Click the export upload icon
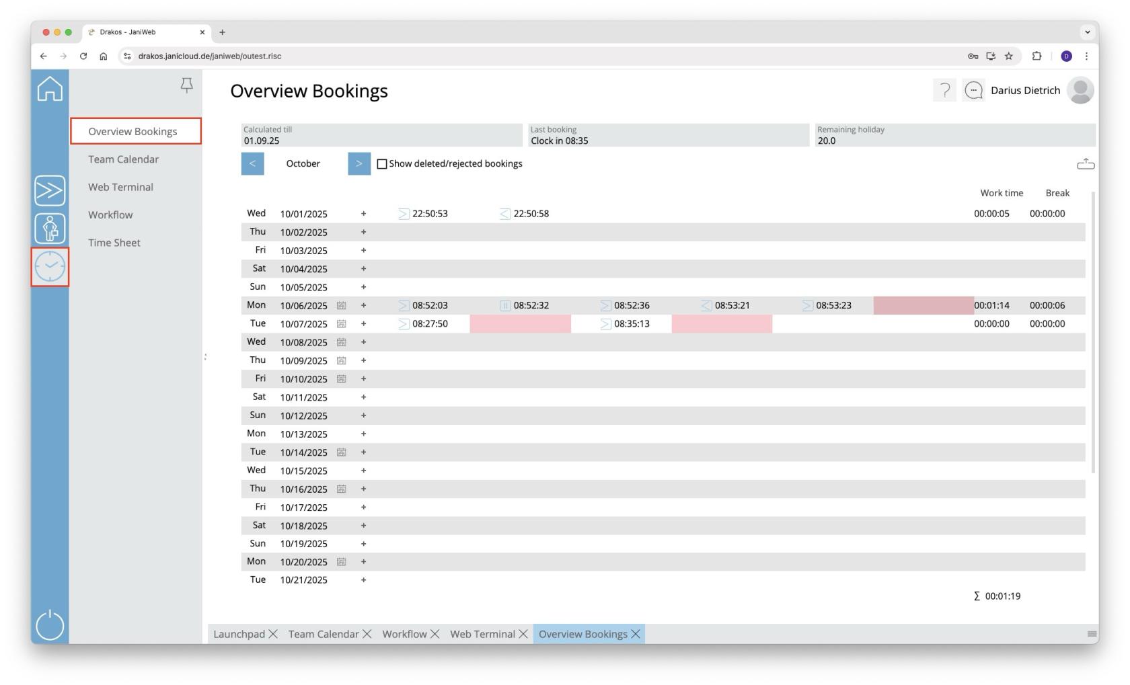Screen dimensions: 1130x685 [1085, 164]
